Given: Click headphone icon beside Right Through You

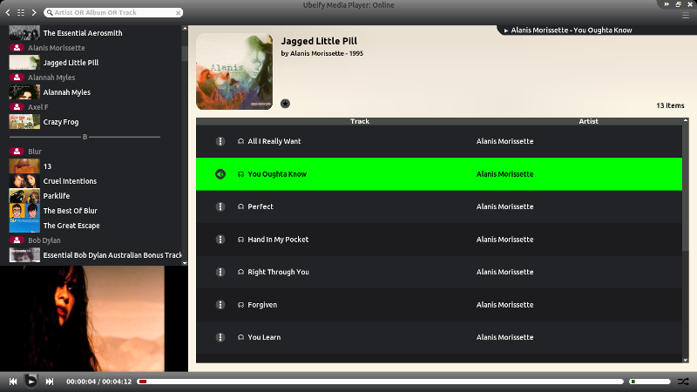Looking at the screenshot, I should (241, 272).
